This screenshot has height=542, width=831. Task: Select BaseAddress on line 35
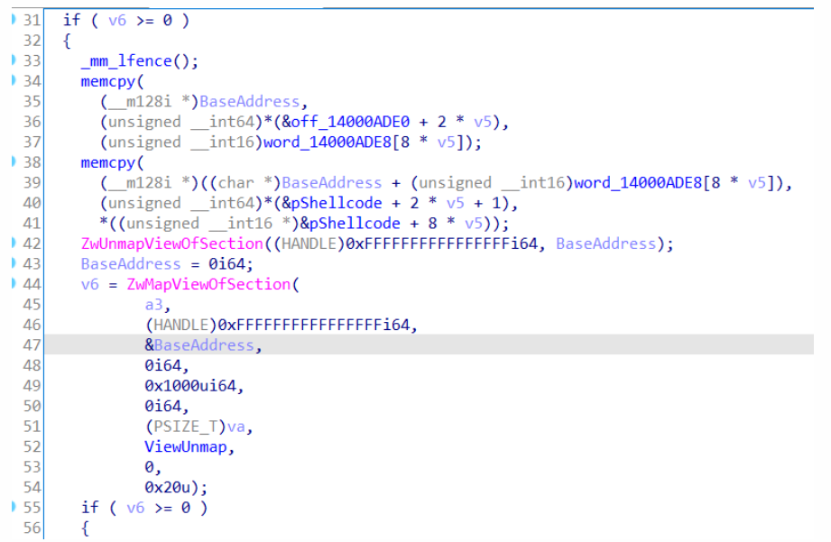(x=249, y=101)
